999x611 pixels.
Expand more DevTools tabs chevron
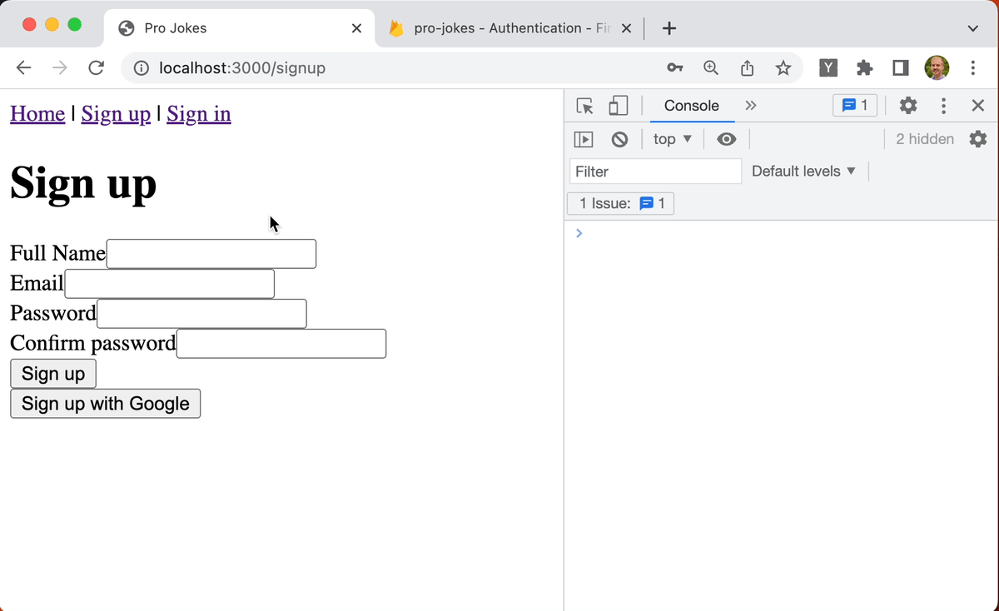coord(751,106)
